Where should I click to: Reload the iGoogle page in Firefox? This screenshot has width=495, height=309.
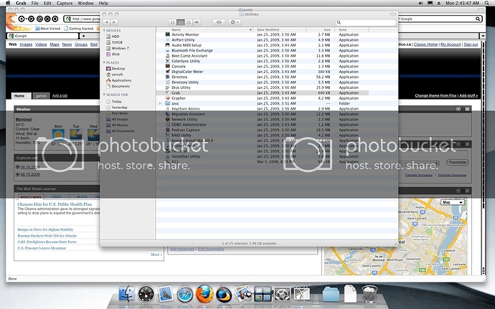point(39,19)
